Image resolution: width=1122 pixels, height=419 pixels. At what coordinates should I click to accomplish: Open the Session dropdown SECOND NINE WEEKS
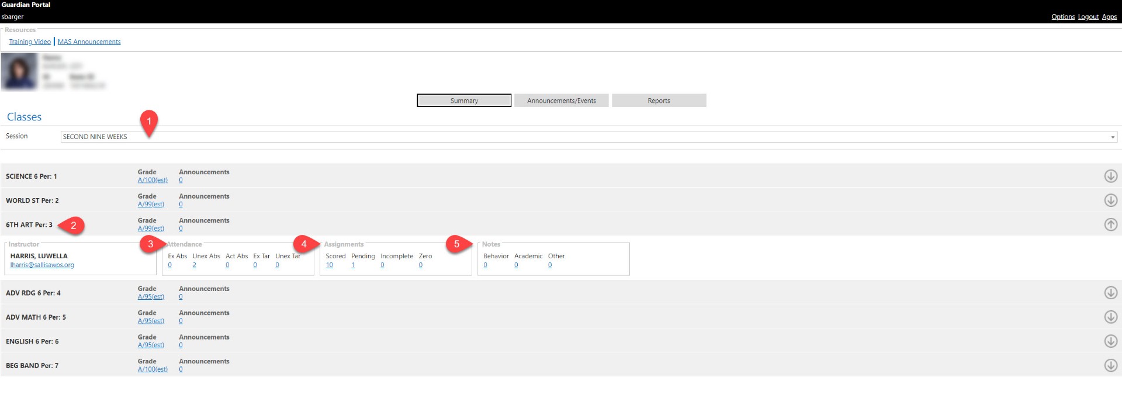click(589, 137)
